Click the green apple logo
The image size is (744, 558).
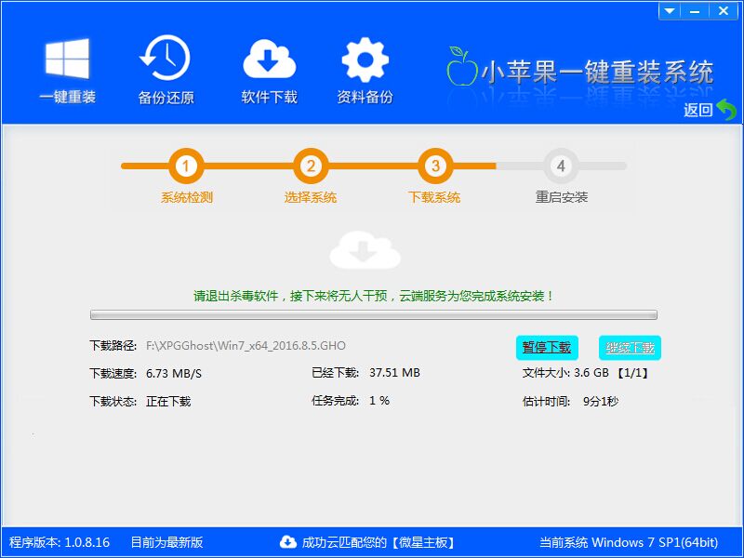(461, 66)
